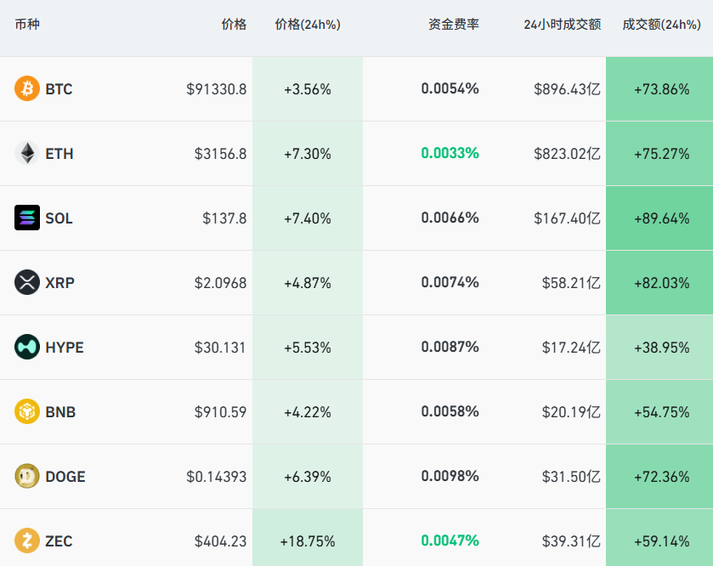The width and height of the screenshot is (713, 566).
Task: Click the Ethereum ETH diamond icon
Action: (27, 153)
